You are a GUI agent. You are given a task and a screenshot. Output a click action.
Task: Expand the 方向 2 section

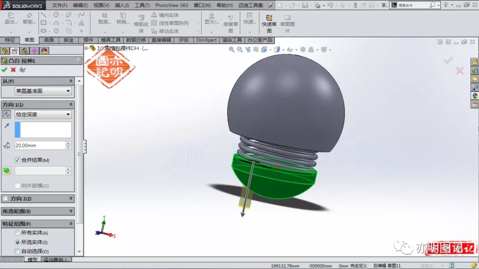pos(71,199)
